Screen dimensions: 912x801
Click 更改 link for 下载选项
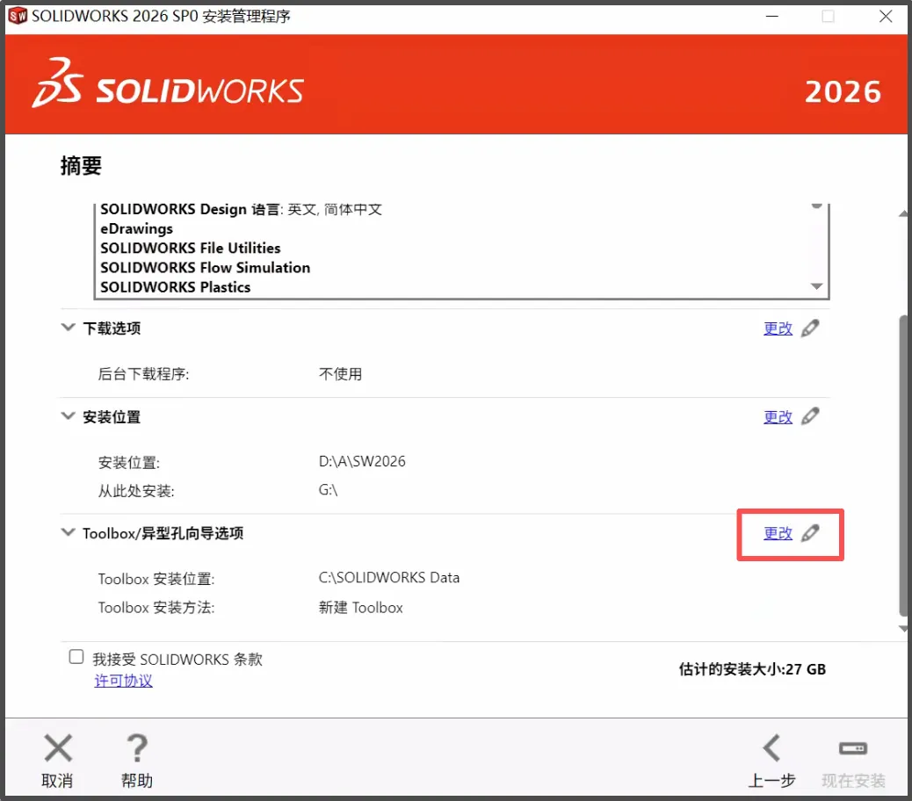[778, 328]
